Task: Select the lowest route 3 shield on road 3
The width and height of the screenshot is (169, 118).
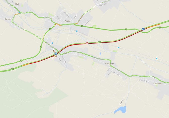Action: [21, 61]
